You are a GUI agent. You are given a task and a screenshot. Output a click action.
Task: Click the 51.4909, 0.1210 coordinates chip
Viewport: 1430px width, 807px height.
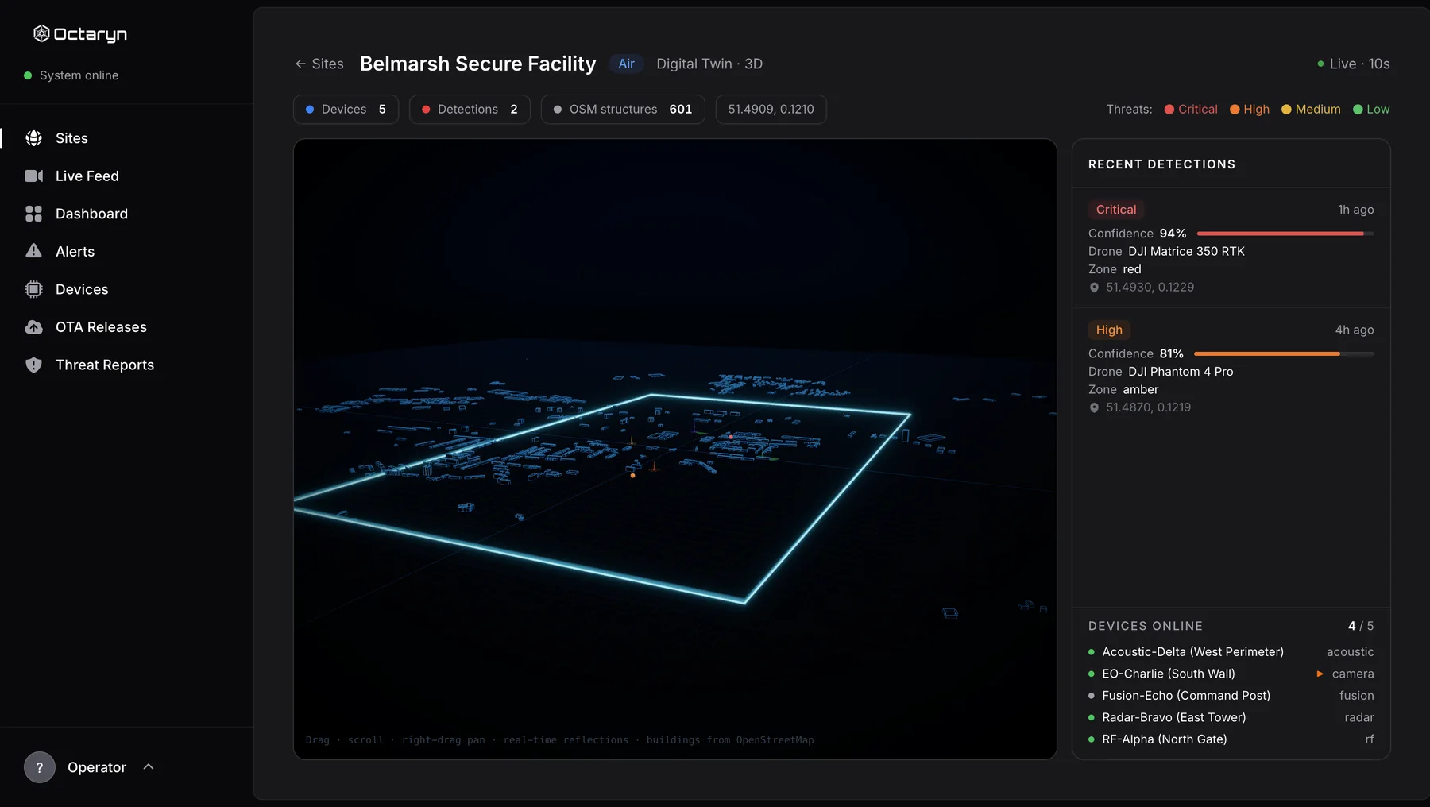pos(771,110)
